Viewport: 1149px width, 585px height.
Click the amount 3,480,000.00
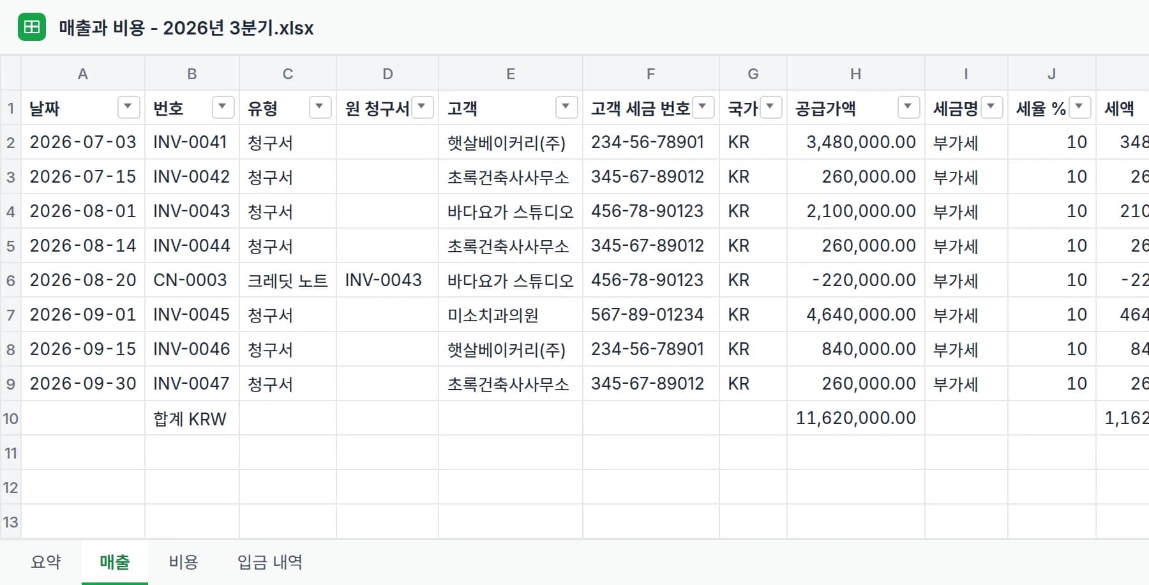click(856, 142)
